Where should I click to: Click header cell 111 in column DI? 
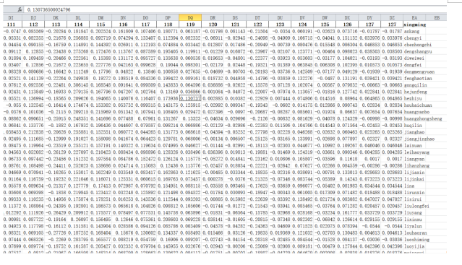pos(11,25)
